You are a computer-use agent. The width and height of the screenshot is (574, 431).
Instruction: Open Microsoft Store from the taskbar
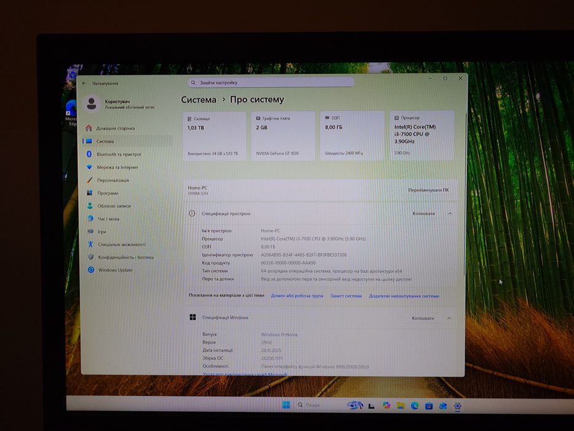429,406
